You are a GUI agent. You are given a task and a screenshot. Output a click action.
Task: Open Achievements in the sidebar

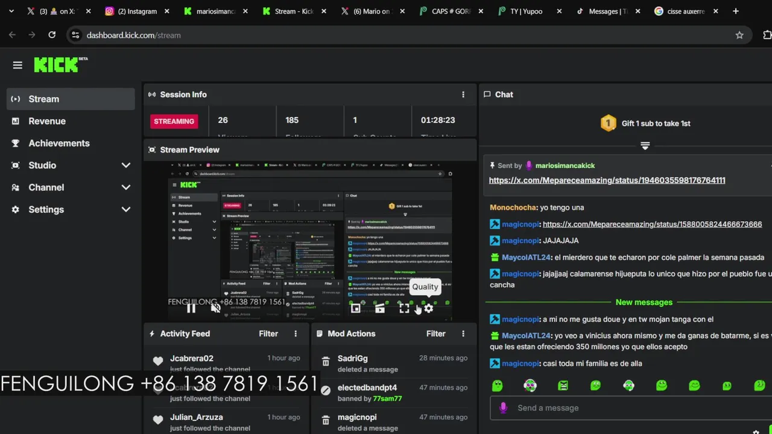coord(71,143)
